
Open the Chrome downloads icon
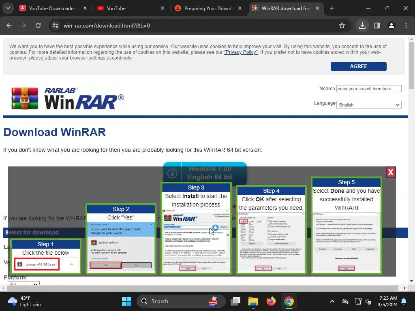(x=362, y=26)
